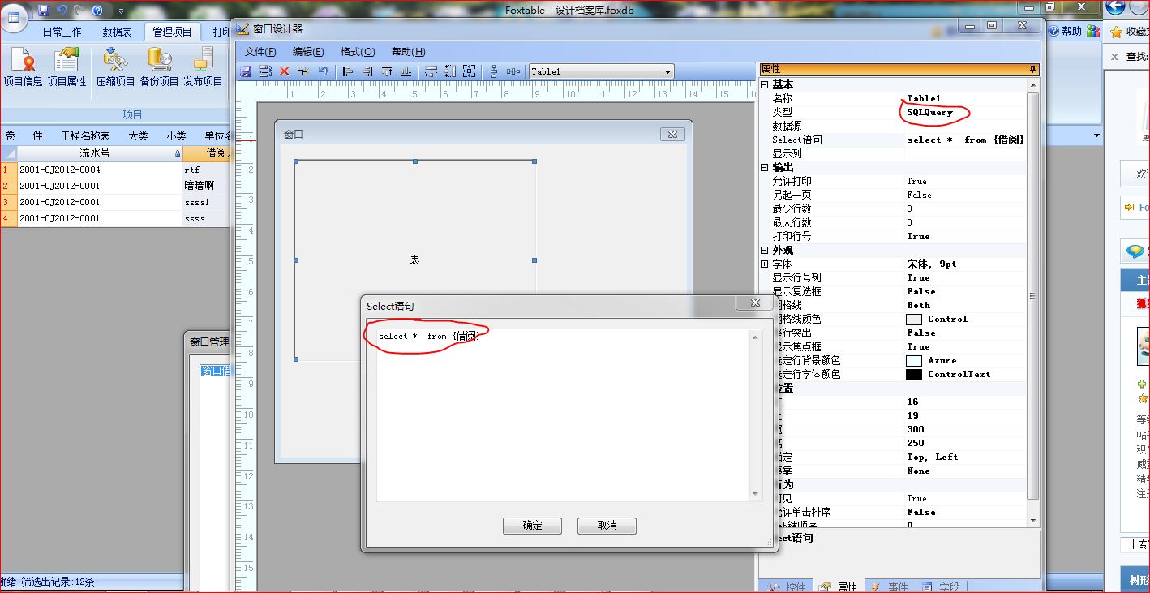Click the undo arrow in designer toolbar

coord(323,71)
